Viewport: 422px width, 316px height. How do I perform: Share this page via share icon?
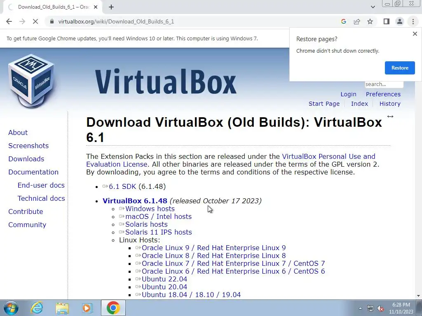(x=357, y=21)
